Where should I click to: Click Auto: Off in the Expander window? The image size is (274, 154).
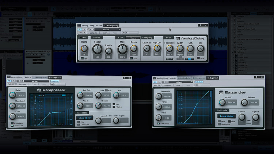157,85
